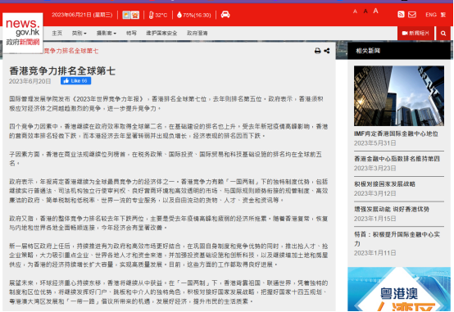
Task: Click the date 2023年3月12日
Action: [x=375, y=193]
